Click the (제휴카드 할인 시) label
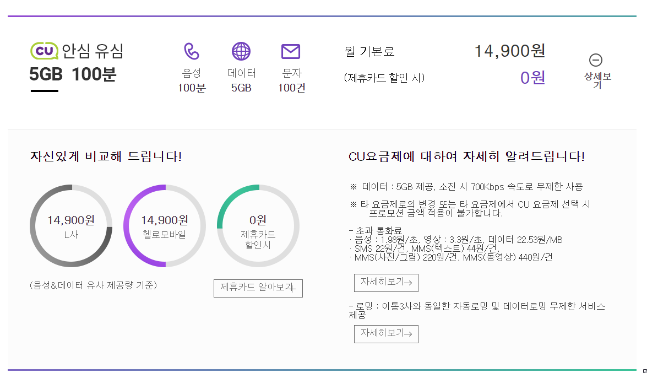Image resolution: width=647 pixels, height=373 pixels. pos(384,78)
